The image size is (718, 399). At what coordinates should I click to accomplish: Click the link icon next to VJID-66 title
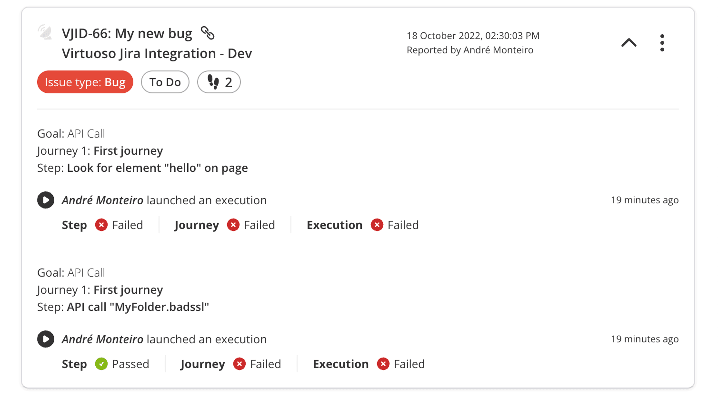[208, 33]
